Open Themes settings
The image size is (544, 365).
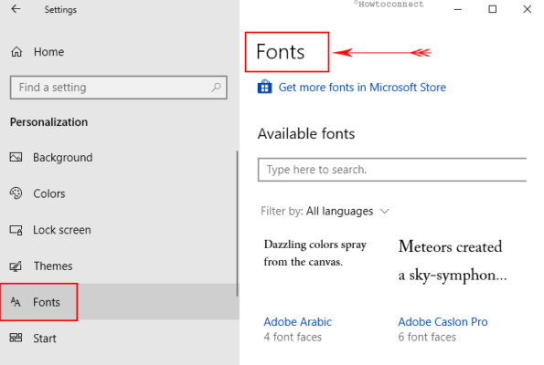(53, 266)
